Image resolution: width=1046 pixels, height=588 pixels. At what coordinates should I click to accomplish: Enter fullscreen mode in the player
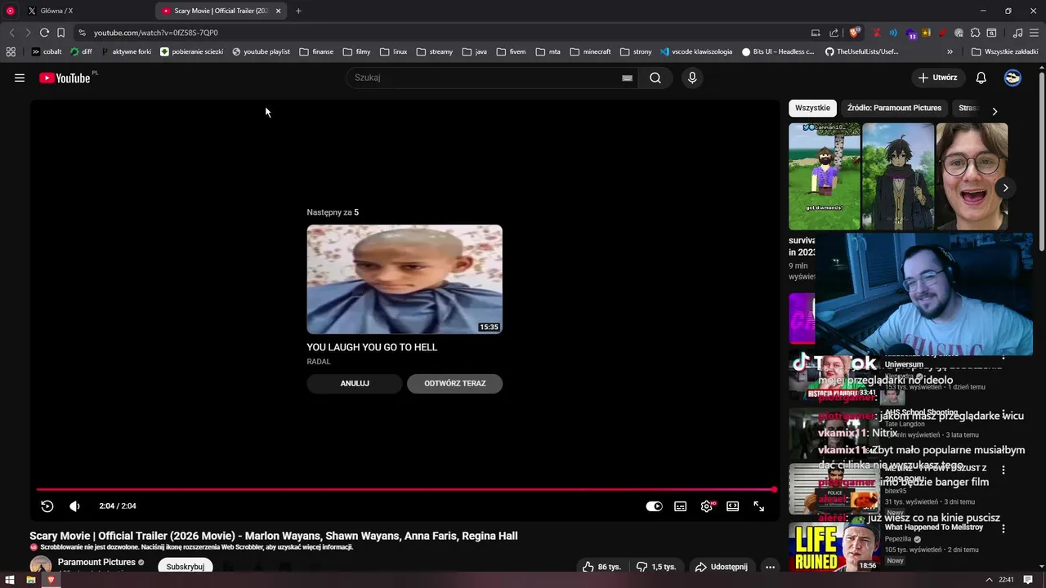pyautogui.click(x=759, y=506)
